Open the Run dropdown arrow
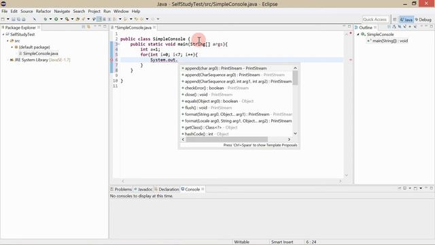 tap(61, 19)
